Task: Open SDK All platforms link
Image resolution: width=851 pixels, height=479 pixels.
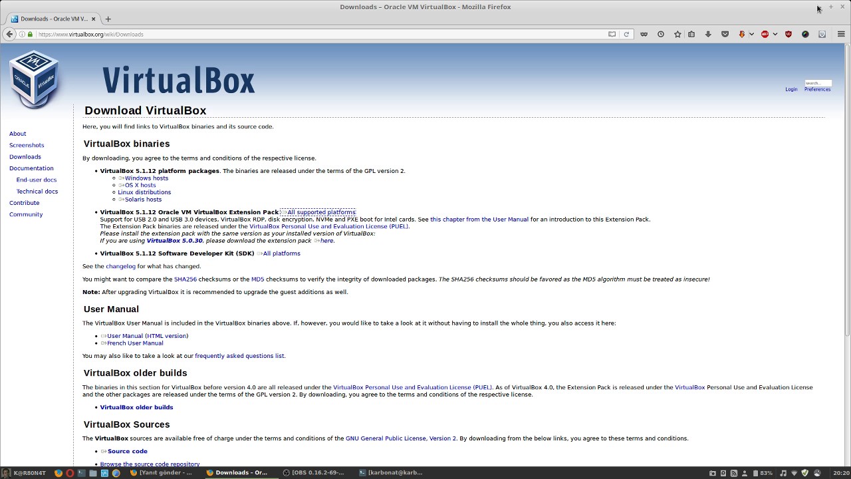Action: pos(281,253)
